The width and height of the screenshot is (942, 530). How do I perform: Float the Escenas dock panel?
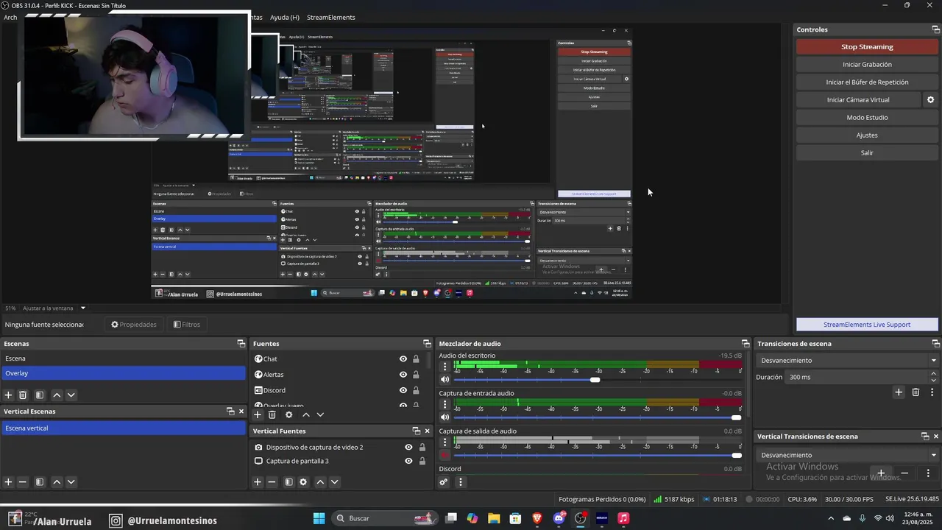point(241,344)
